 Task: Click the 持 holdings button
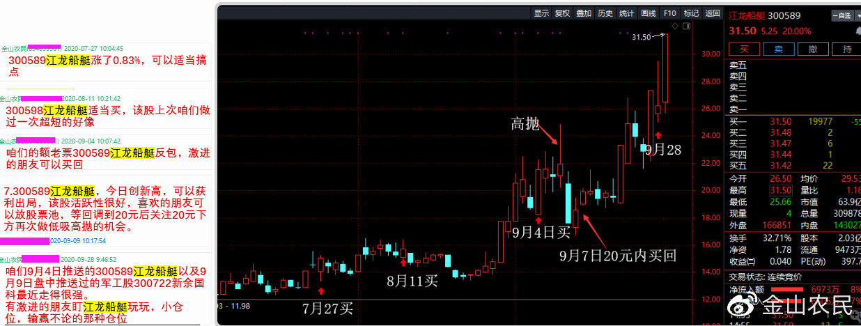point(846,49)
